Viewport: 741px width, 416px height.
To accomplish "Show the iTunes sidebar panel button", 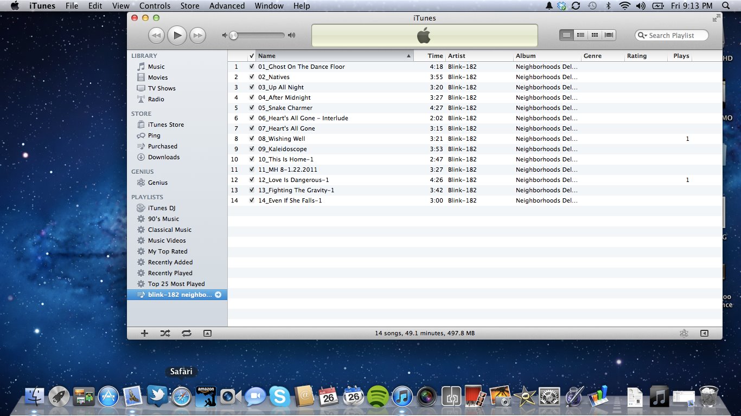I will coord(704,333).
